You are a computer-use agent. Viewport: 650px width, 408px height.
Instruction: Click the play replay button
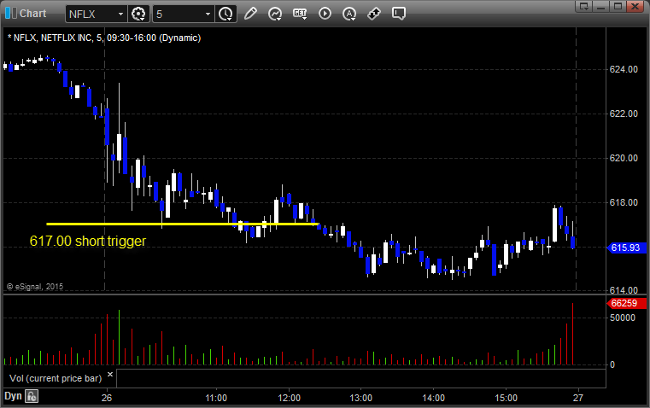(325, 14)
